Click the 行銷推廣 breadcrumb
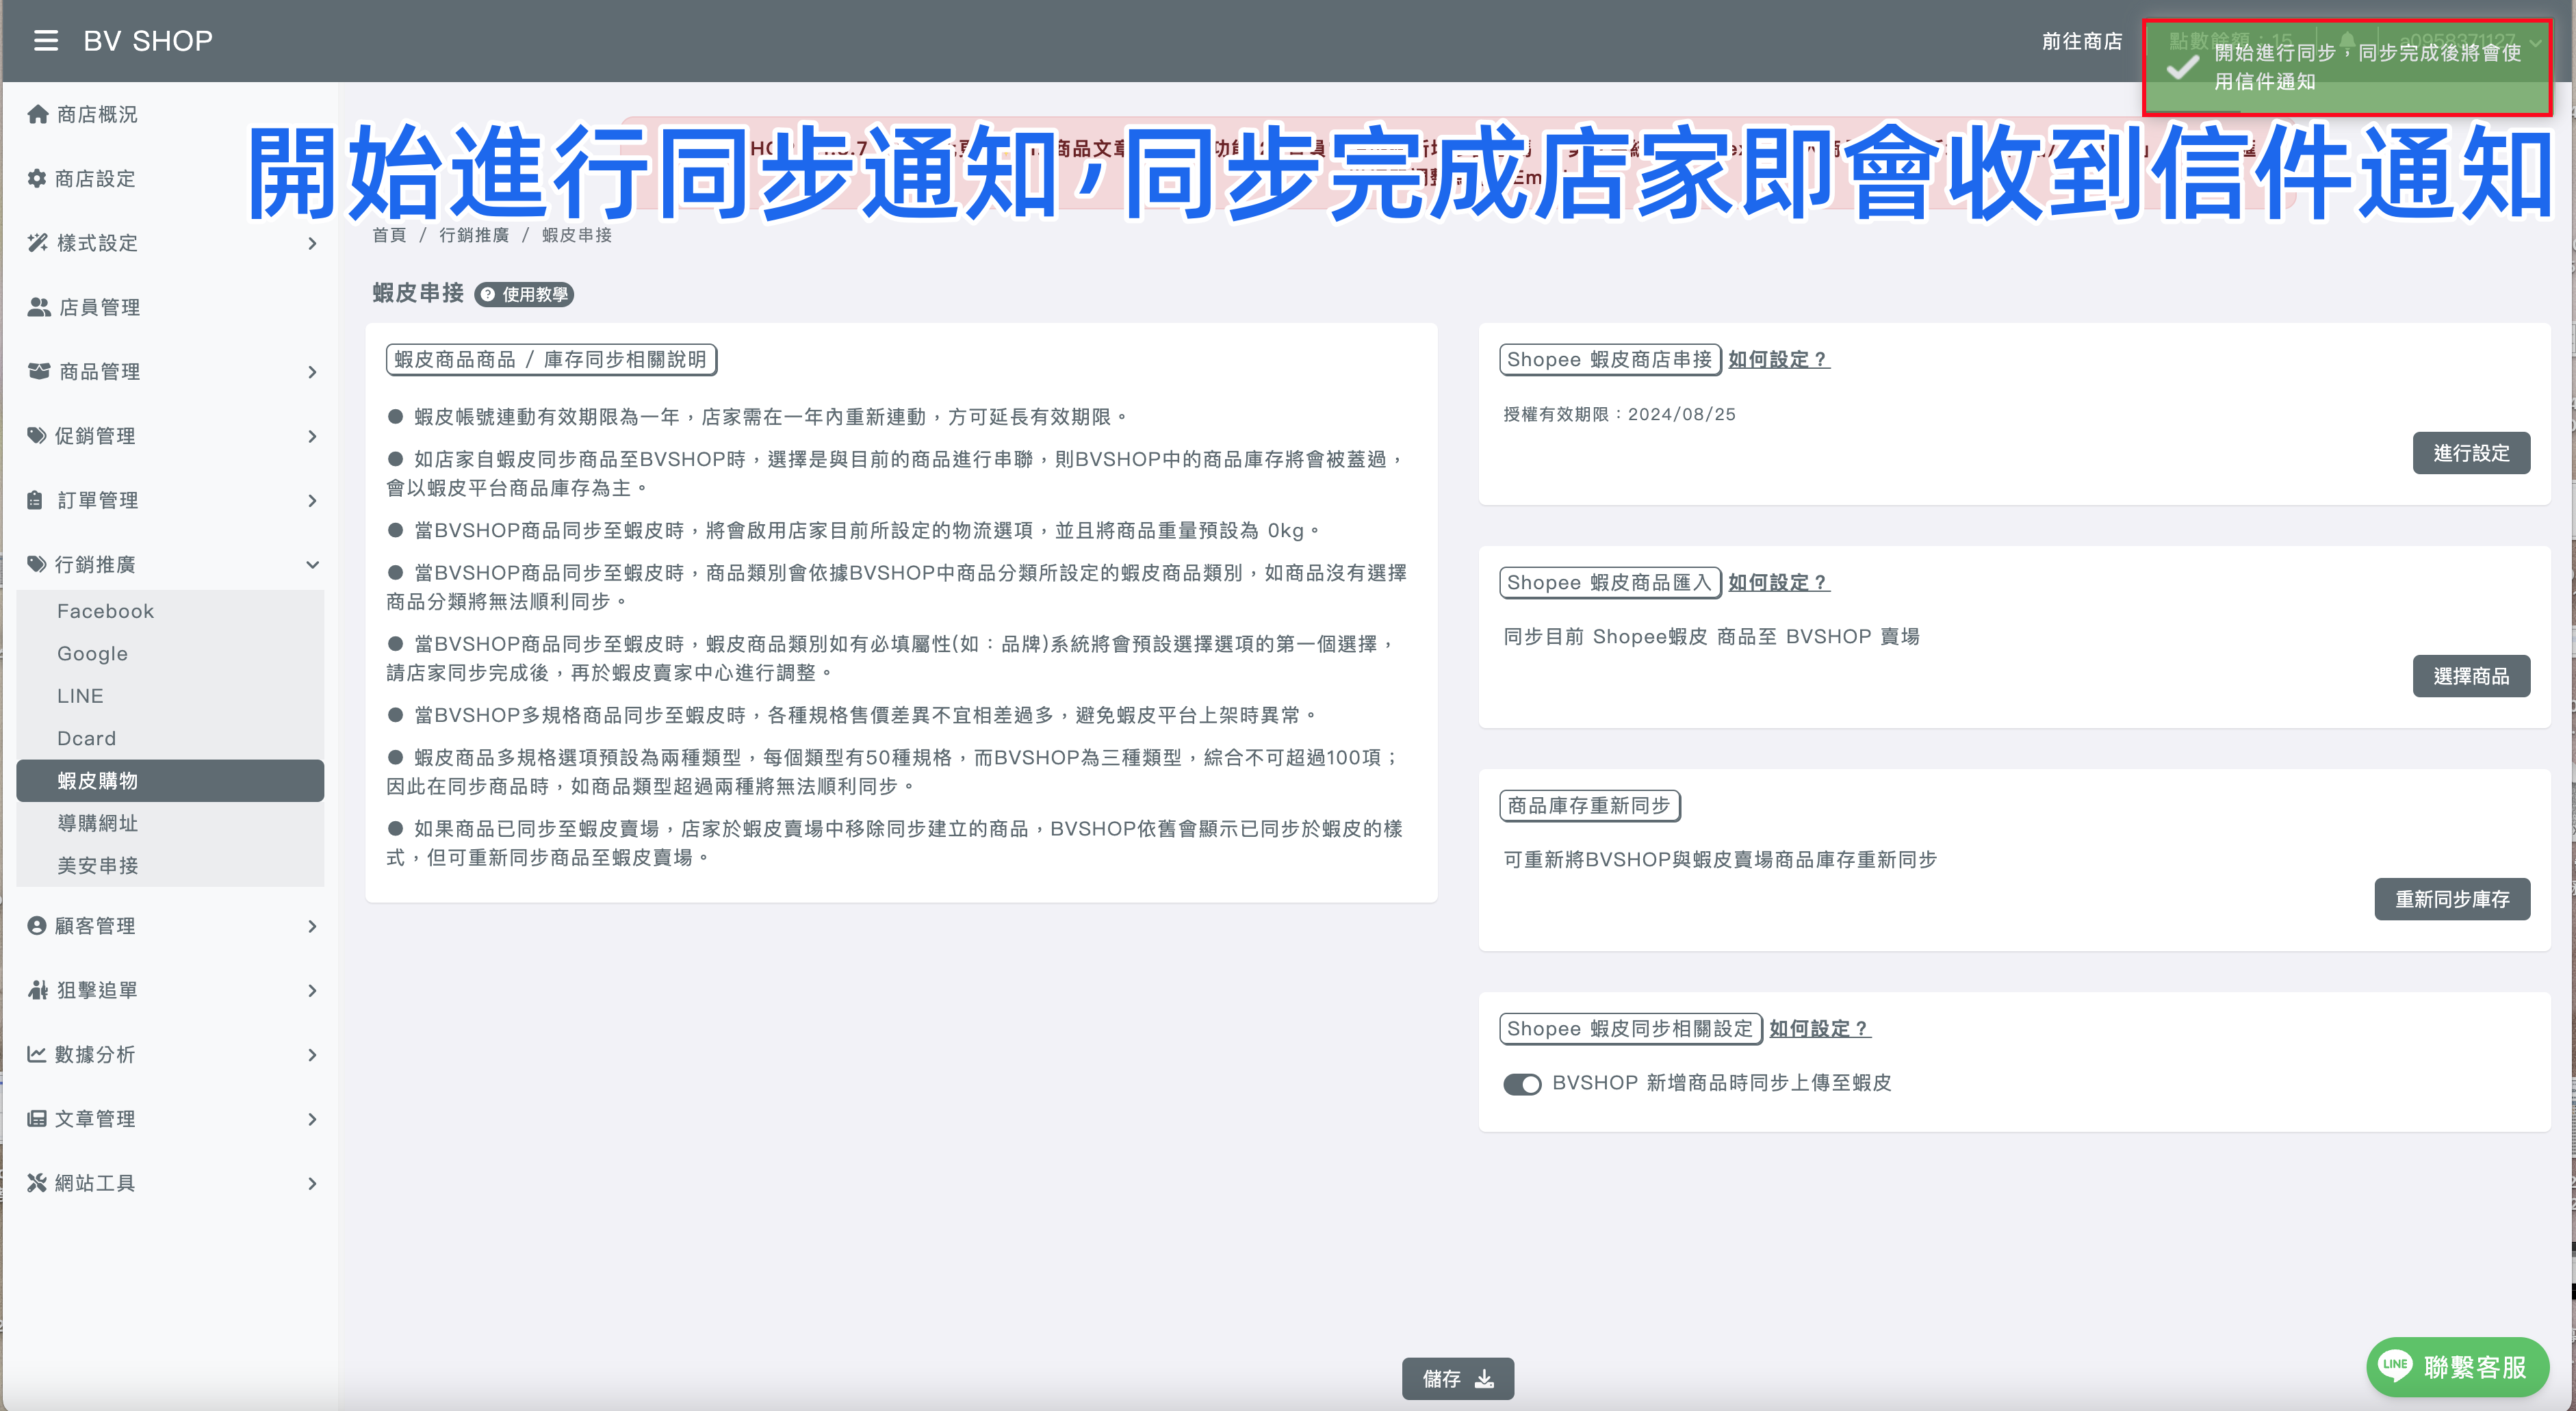The height and width of the screenshot is (1411, 2576). click(474, 235)
